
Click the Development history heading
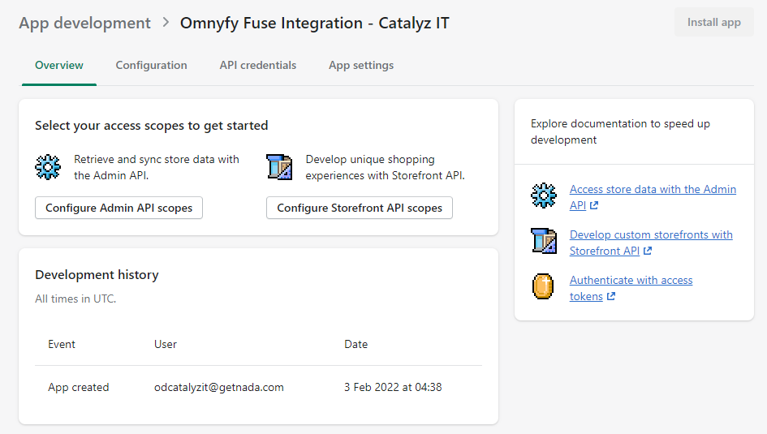coord(97,275)
